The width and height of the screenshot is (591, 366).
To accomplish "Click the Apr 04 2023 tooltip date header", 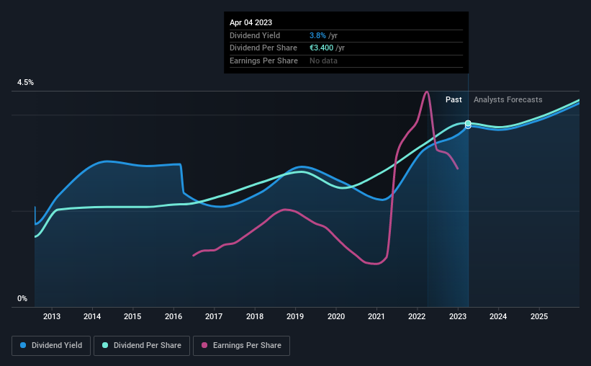I will point(251,22).
